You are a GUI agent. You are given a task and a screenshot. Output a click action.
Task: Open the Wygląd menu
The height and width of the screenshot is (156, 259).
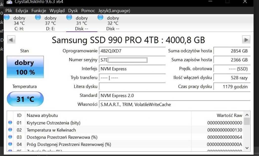[57, 11]
